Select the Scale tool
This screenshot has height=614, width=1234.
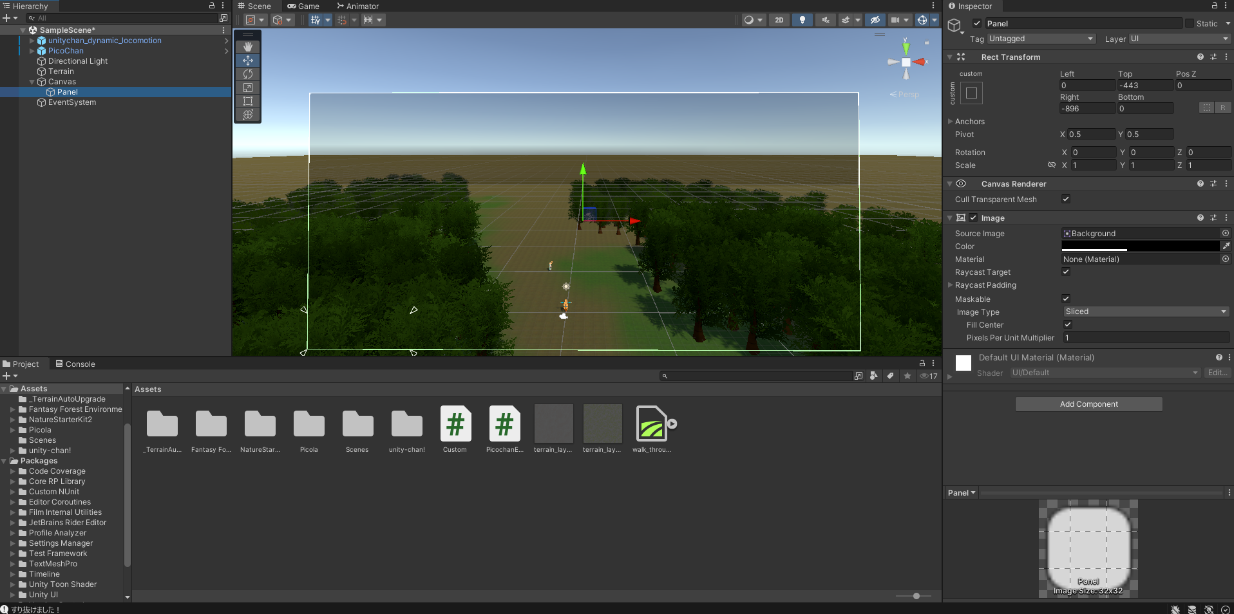247,88
